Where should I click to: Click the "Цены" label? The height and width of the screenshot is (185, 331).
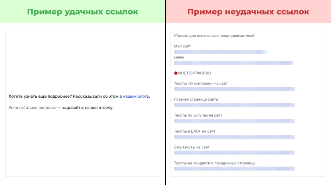[x=179, y=57]
